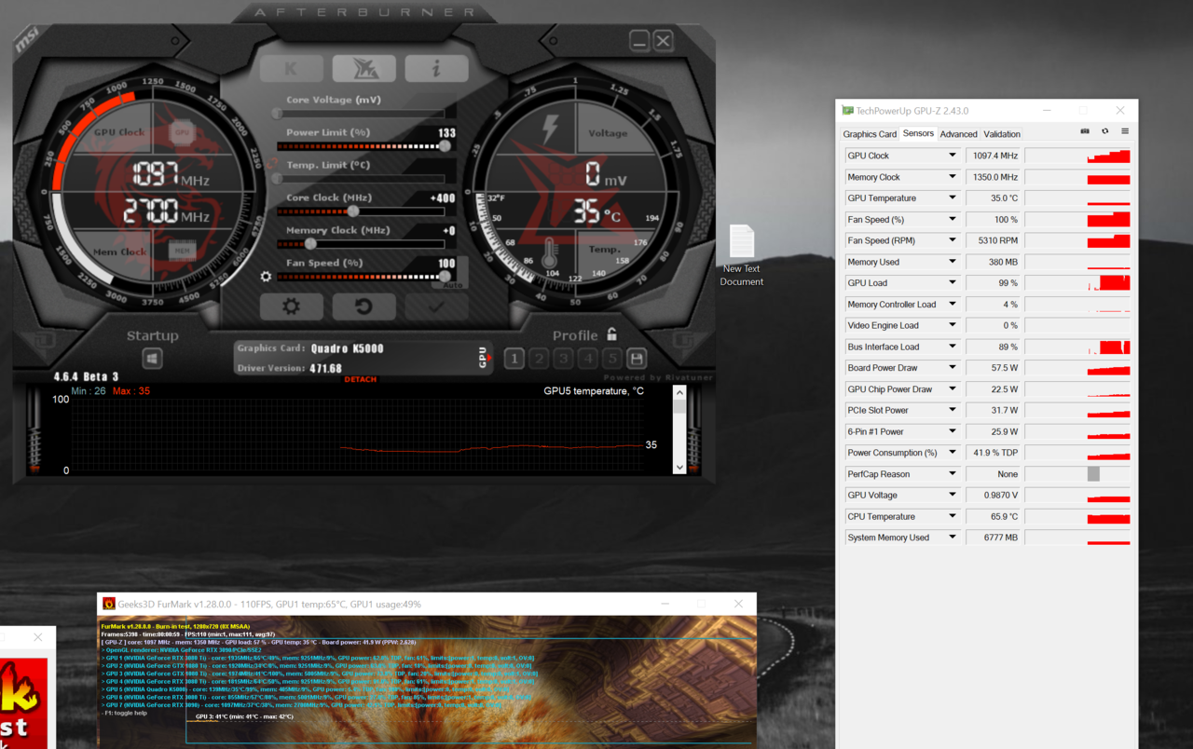Viewport: 1193px width, 749px height.
Task: Click the reset to defaults arrow button
Action: tap(363, 306)
